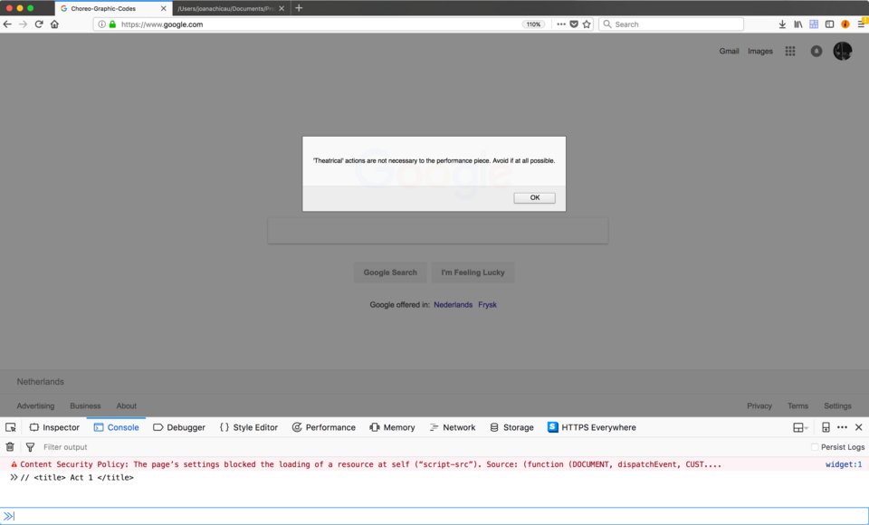Switch to the Choreo-Graphic-Codes tab
Screen dimensions: 869x525
[114, 8]
